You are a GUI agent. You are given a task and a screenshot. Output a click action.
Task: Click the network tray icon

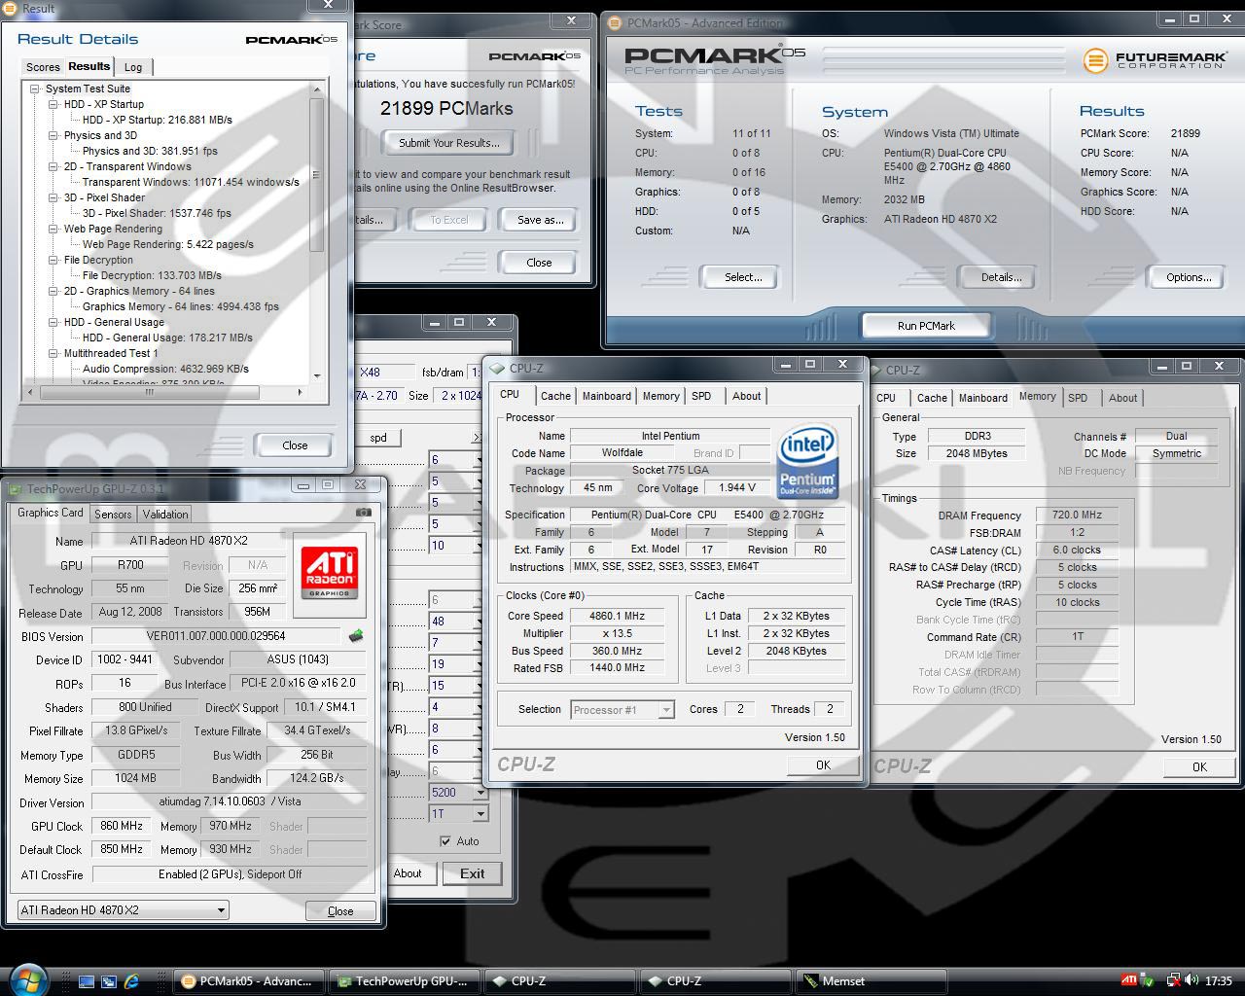[1174, 980]
